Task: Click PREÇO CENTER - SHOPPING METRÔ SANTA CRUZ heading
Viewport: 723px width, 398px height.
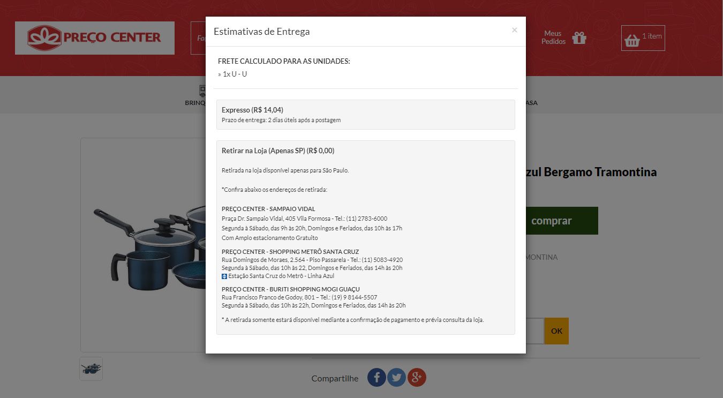Action: pyautogui.click(x=290, y=252)
